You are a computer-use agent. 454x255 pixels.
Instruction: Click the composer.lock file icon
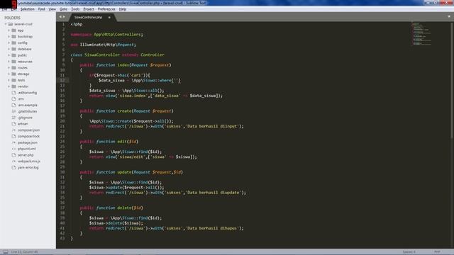[x=13, y=136]
